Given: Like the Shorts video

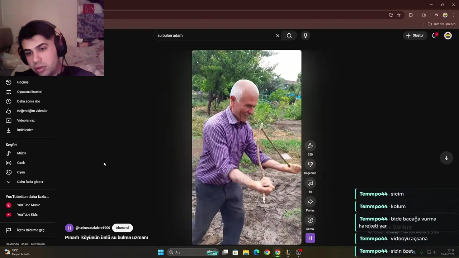Looking at the screenshot, I should pyautogui.click(x=310, y=146).
